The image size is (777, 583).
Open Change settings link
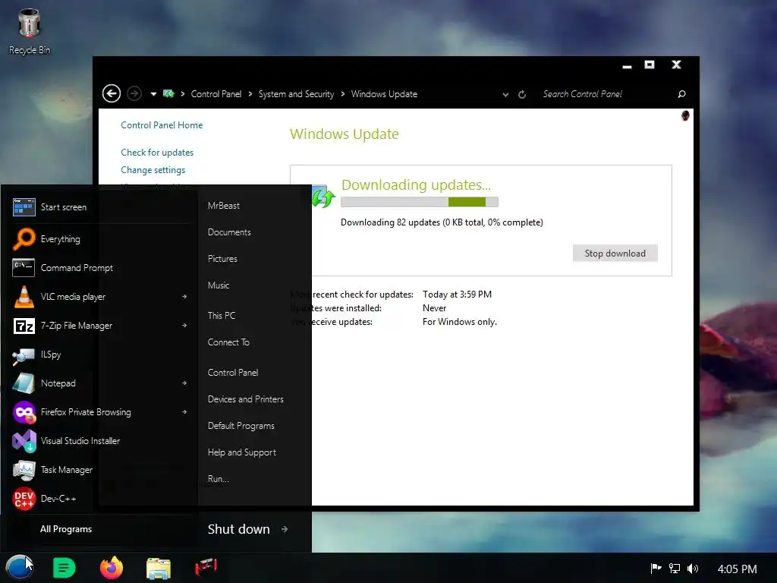tap(153, 170)
